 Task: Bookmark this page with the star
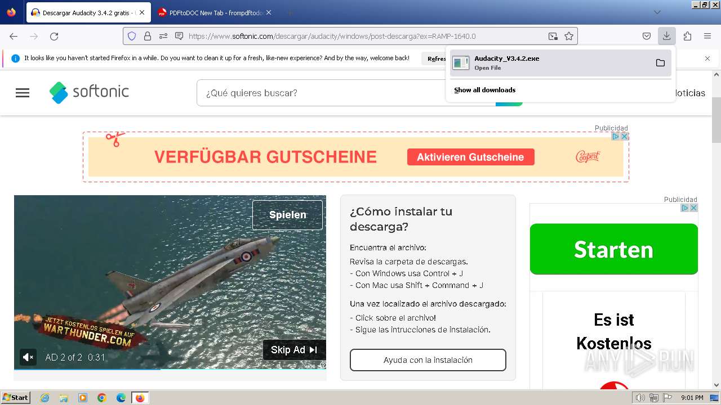(569, 36)
